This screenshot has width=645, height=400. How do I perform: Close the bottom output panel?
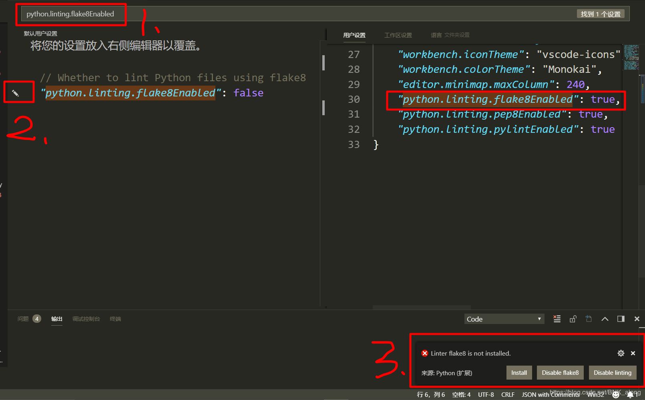637,319
